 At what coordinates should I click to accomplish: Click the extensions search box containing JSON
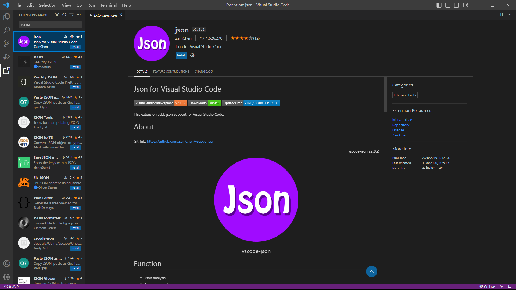50,25
